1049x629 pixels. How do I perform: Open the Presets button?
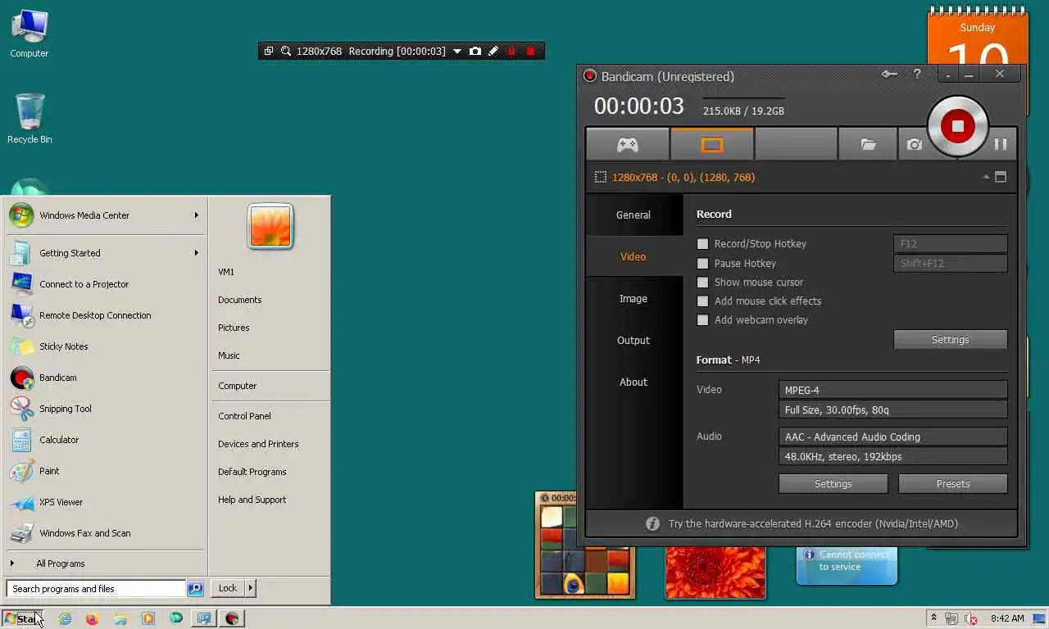[x=952, y=484]
